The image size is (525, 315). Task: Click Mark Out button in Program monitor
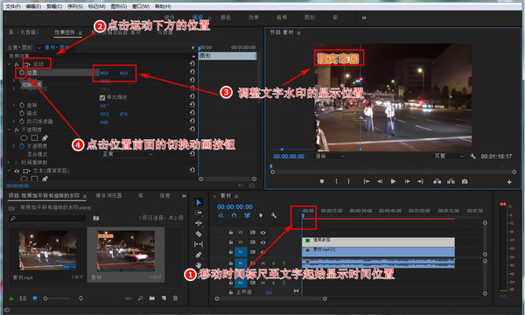point(348,181)
